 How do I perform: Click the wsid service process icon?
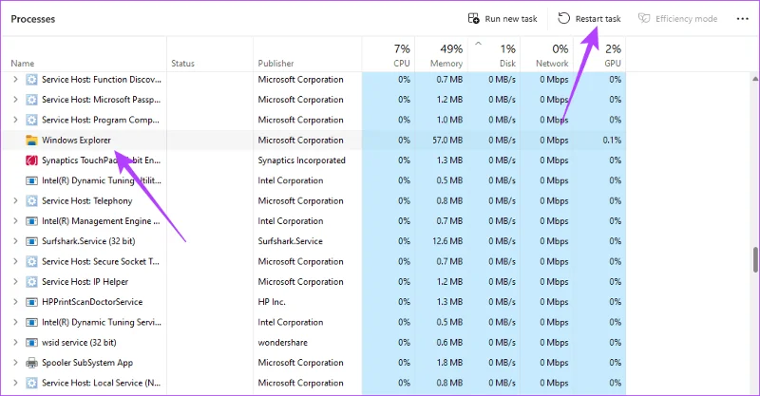31,342
